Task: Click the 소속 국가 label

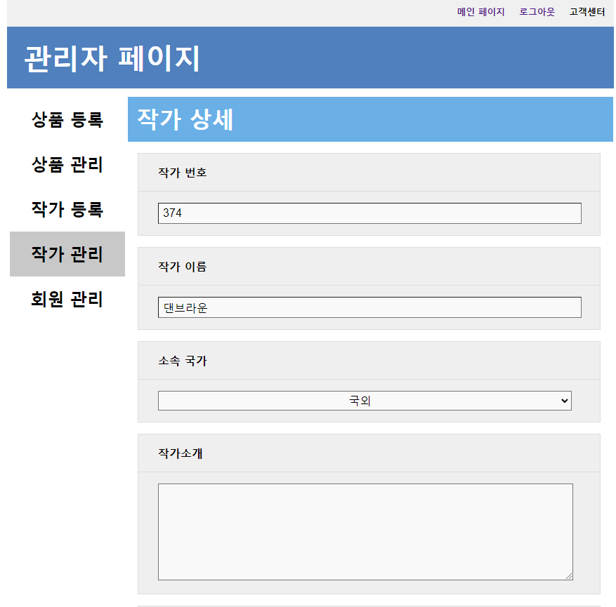Action: click(183, 361)
